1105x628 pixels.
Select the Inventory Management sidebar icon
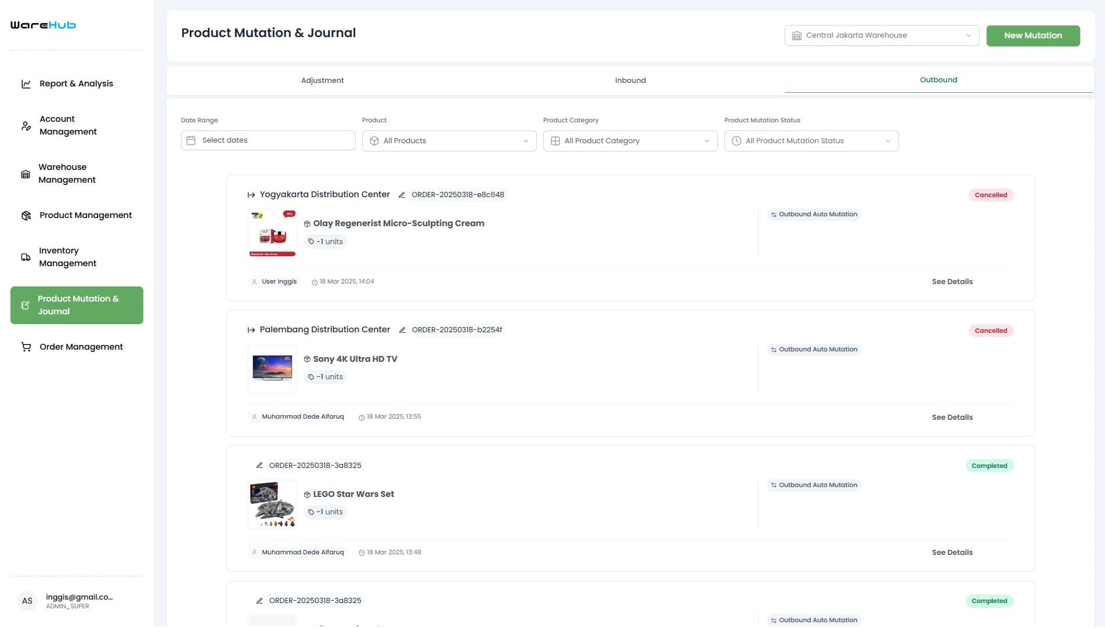pyautogui.click(x=26, y=257)
